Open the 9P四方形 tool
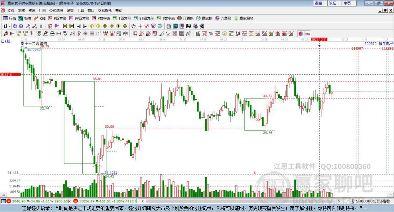Viewport: 394px width, 212px height. click(79, 18)
